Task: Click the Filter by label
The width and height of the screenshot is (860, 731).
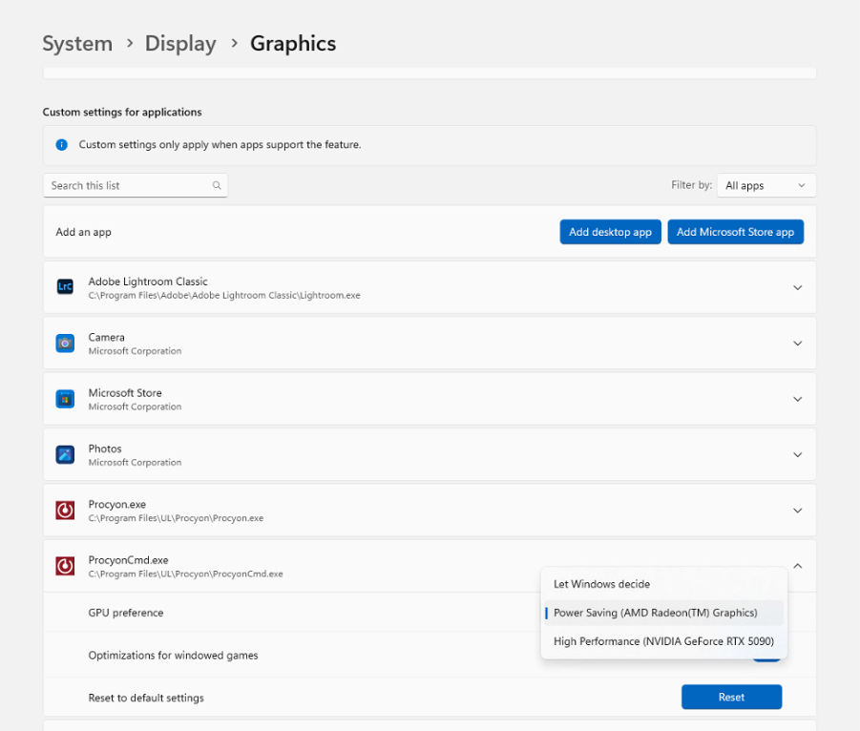Action: pos(692,185)
